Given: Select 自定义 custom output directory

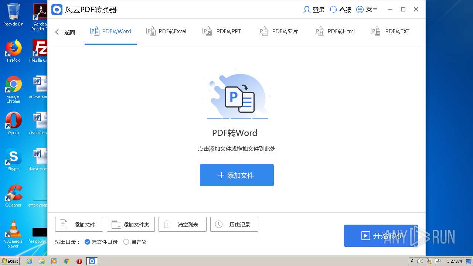Looking at the screenshot, I should [135, 242].
